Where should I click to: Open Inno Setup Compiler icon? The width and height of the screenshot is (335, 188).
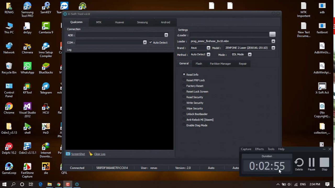(46, 50)
